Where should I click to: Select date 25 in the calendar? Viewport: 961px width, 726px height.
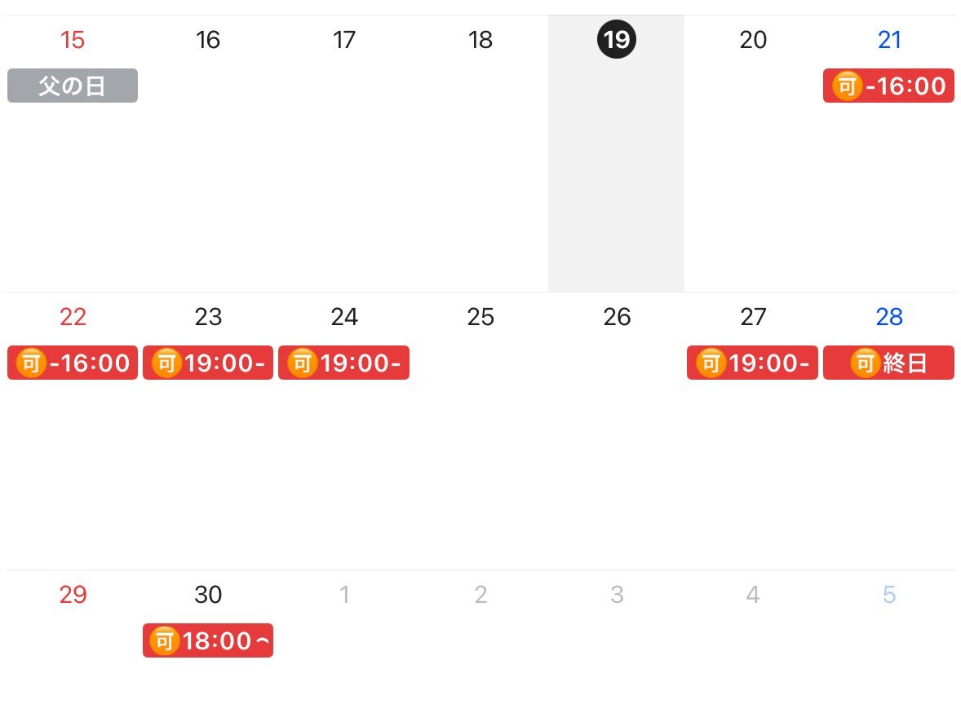click(x=480, y=317)
